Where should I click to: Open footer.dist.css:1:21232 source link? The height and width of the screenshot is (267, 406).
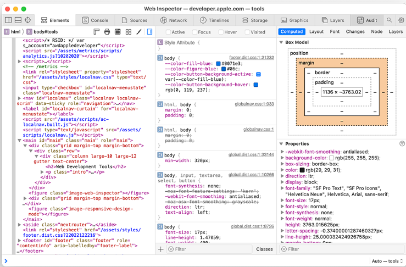coord(251,58)
